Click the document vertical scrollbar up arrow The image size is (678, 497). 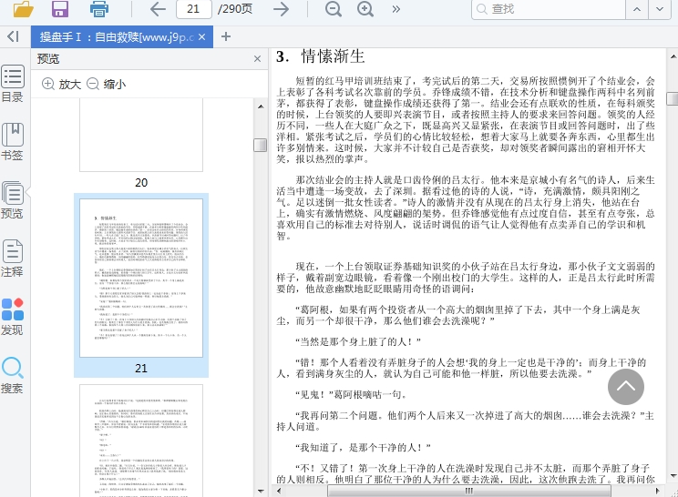click(x=673, y=56)
